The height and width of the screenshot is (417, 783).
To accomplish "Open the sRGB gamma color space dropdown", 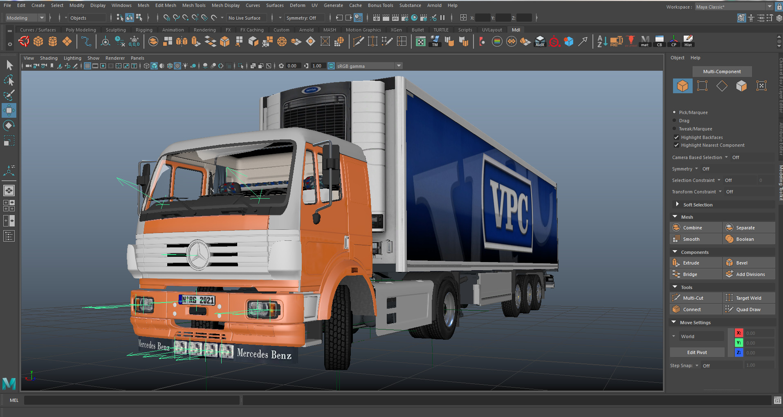I will (369, 66).
